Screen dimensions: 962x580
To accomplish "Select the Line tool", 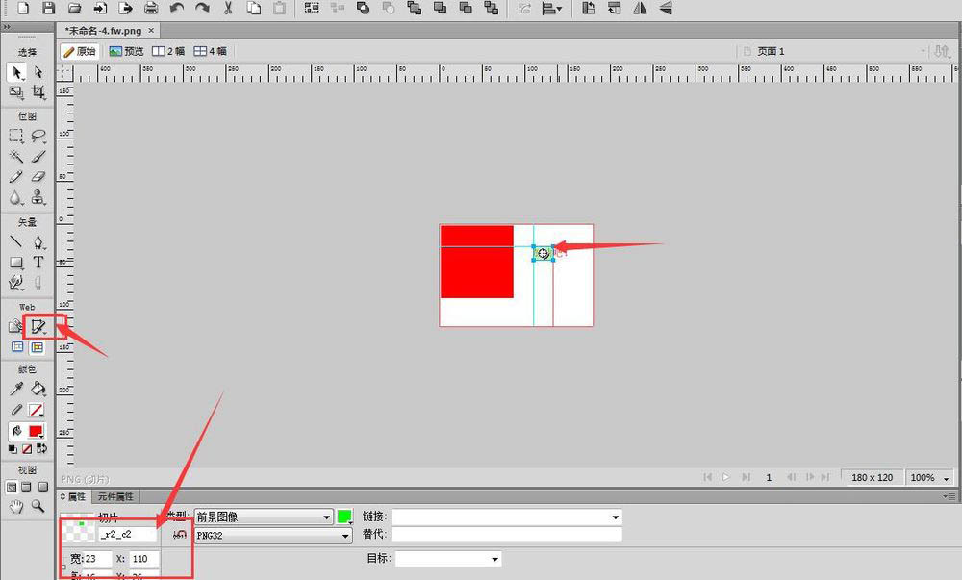I will [16, 241].
